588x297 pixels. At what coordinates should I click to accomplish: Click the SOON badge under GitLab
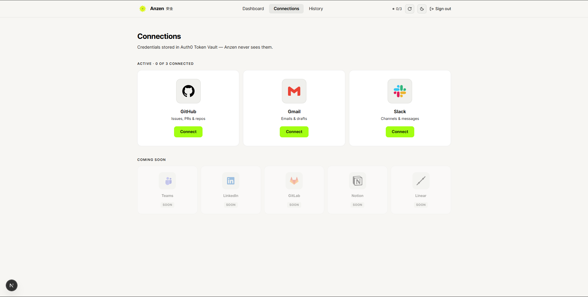(x=294, y=205)
